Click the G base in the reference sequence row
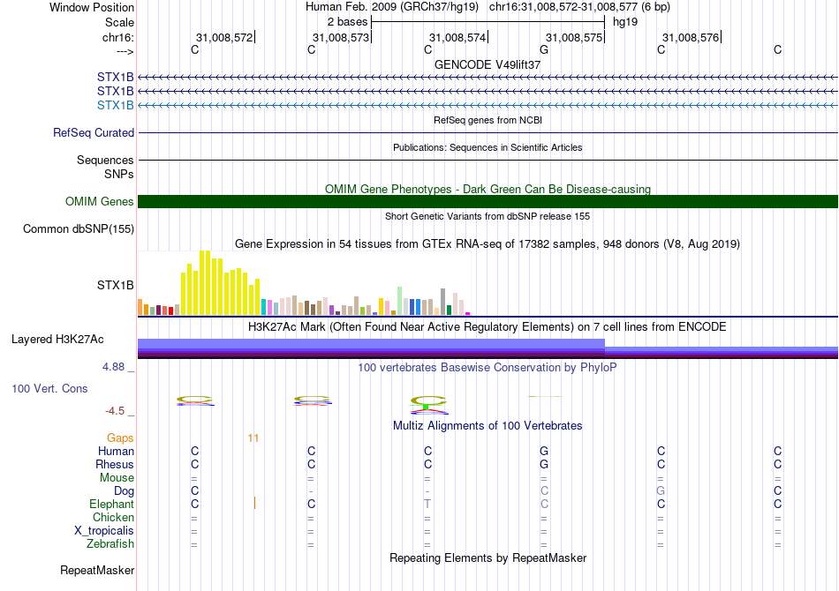The width and height of the screenshot is (839, 591). coord(544,49)
